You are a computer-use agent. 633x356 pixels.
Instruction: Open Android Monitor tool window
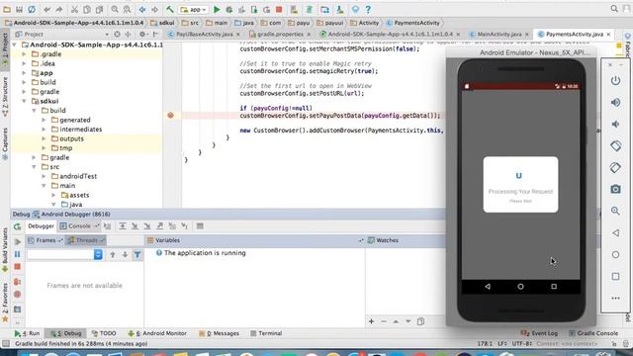[157, 333]
